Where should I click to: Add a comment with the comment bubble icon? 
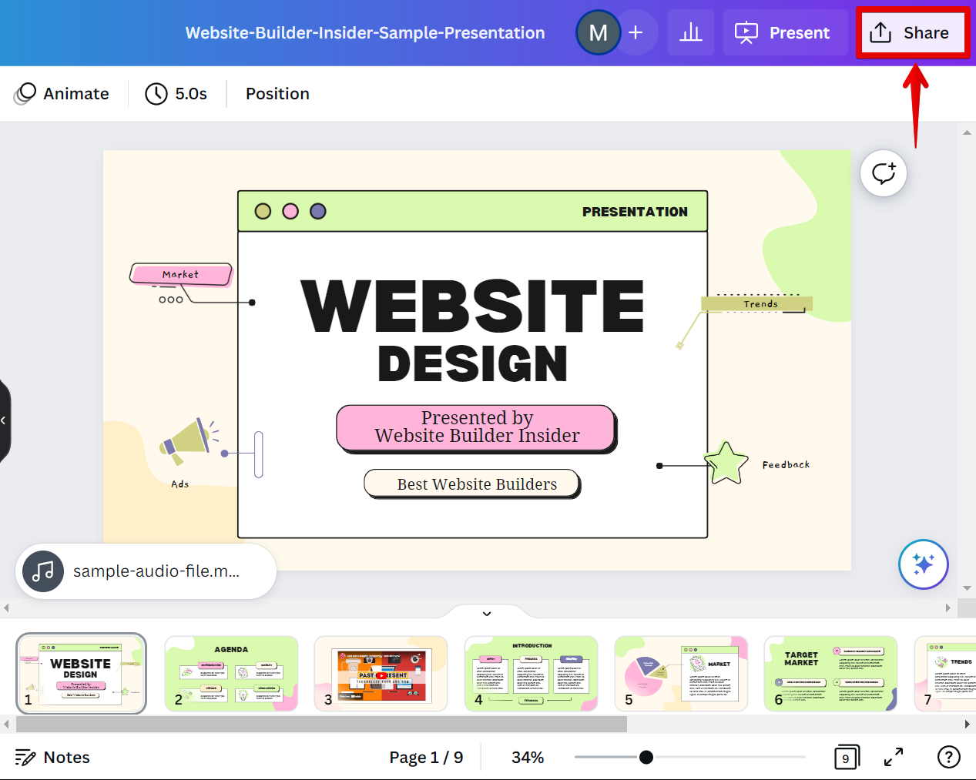coord(883,172)
